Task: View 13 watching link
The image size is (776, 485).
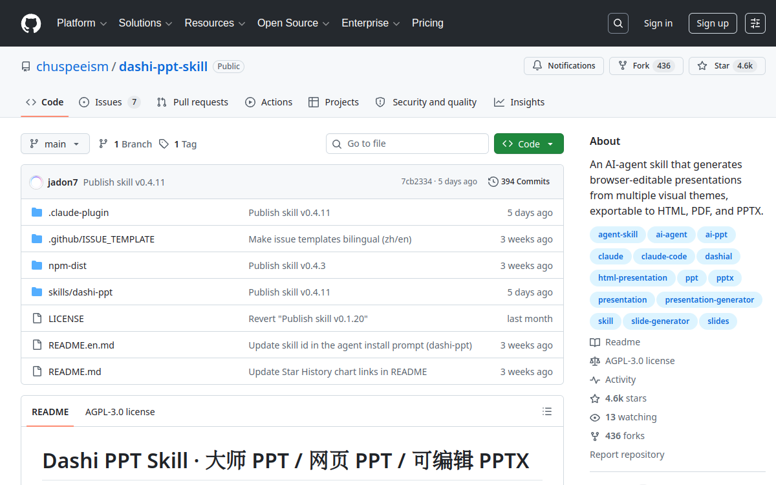Action: coord(623,417)
